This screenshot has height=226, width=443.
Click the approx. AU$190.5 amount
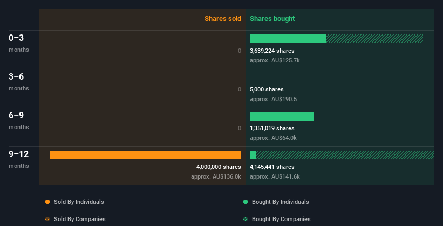(x=273, y=99)
